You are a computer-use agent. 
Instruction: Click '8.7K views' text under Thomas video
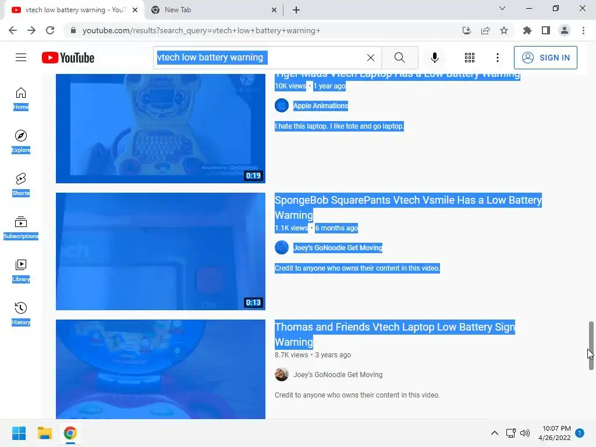pos(291,355)
